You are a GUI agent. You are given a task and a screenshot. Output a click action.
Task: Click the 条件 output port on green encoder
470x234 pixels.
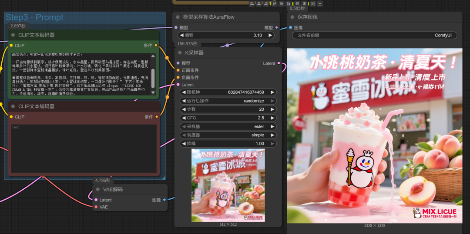click(x=156, y=46)
